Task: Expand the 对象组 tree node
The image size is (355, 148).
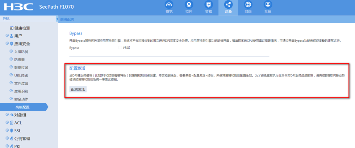Action: tap(7, 115)
